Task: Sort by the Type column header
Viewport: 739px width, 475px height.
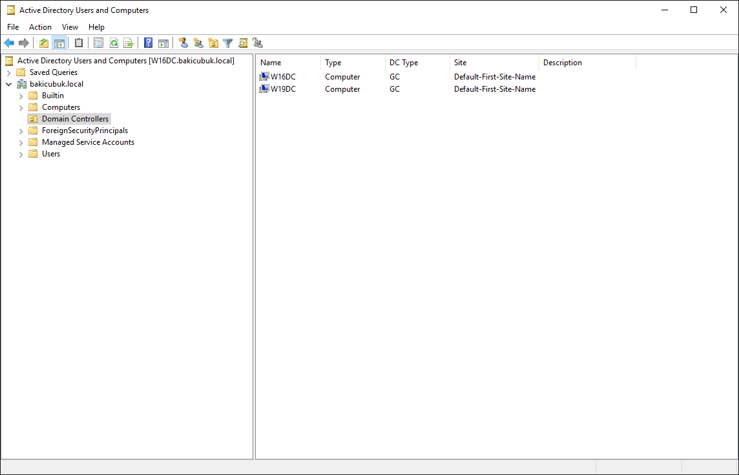Action: click(353, 63)
